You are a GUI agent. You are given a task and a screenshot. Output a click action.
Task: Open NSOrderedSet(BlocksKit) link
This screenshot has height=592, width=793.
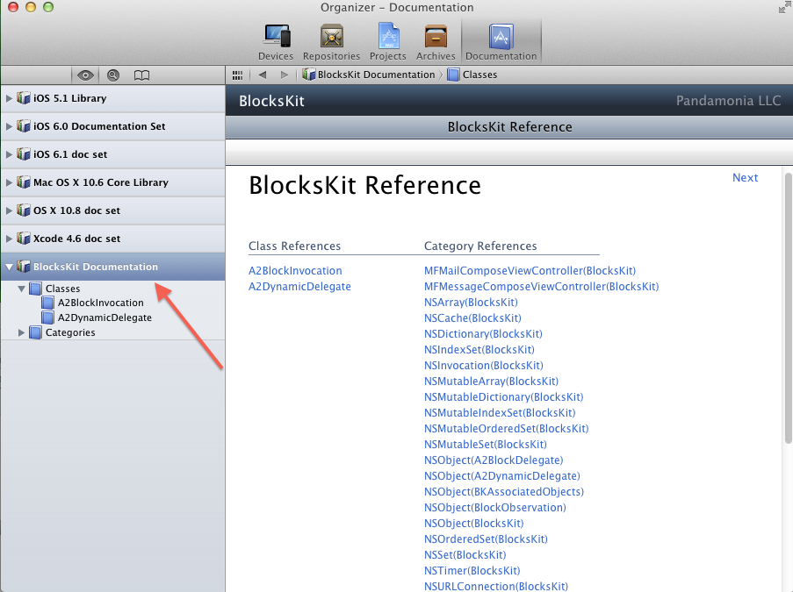point(486,539)
